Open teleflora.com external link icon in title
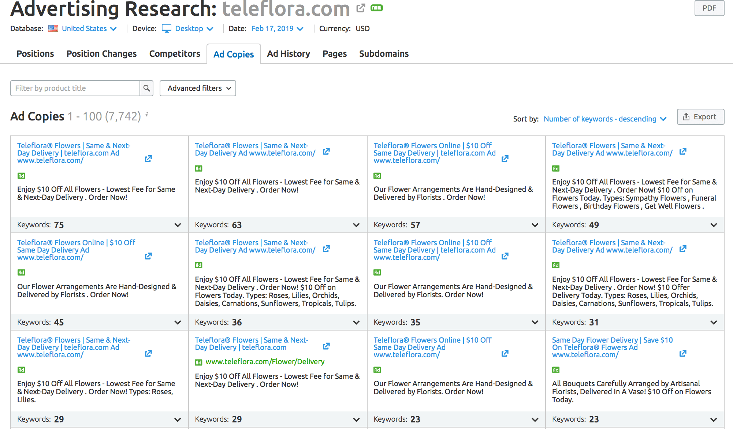Viewport: 733px width, 429px height. 361,8
